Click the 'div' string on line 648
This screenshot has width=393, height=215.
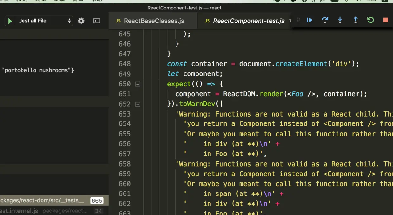pyautogui.click(x=341, y=64)
